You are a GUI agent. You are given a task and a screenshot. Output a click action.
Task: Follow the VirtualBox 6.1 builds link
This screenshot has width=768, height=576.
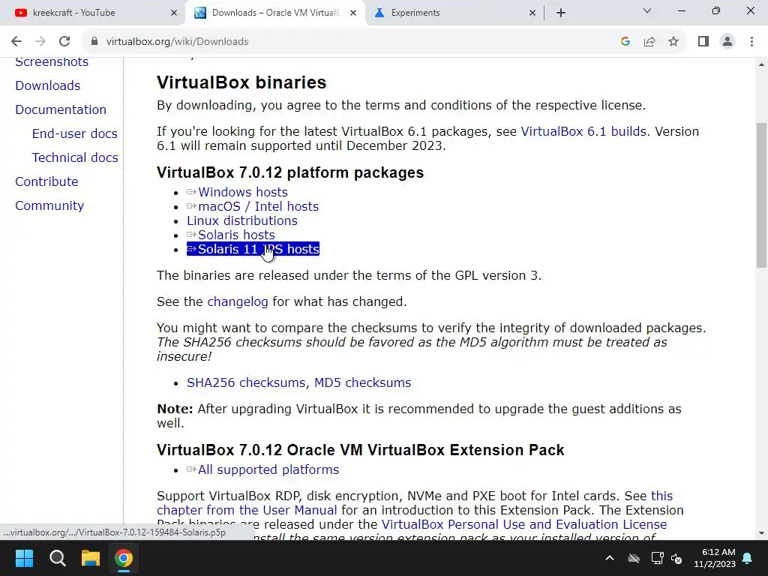point(583,131)
